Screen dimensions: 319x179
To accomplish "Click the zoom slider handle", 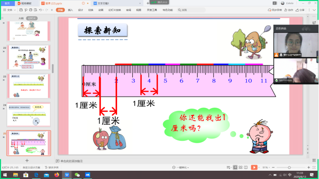I will [289, 167].
